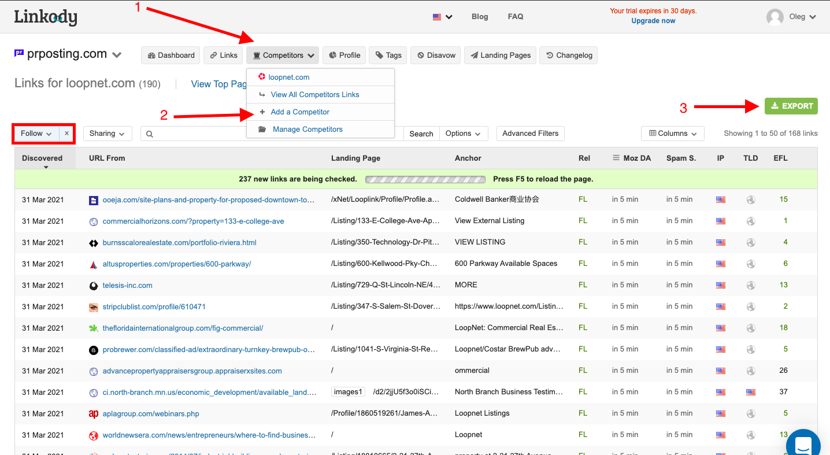Image resolution: width=830 pixels, height=455 pixels.
Task: Click the stripclublist.com favicon
Action: 94,308
